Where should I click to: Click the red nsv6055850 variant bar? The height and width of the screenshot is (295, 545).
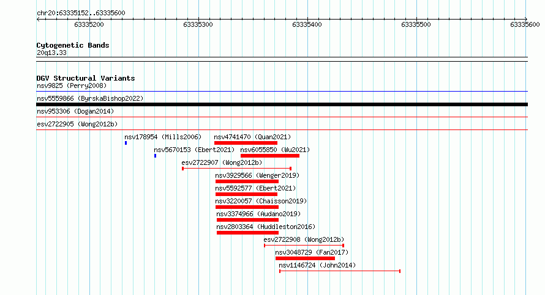pyautogui.click(x=270, y=156)
